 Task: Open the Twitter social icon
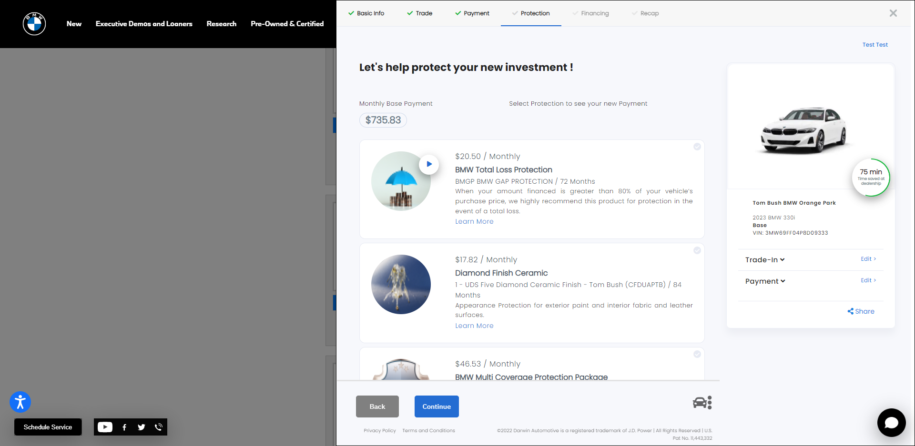coord(142,427)
